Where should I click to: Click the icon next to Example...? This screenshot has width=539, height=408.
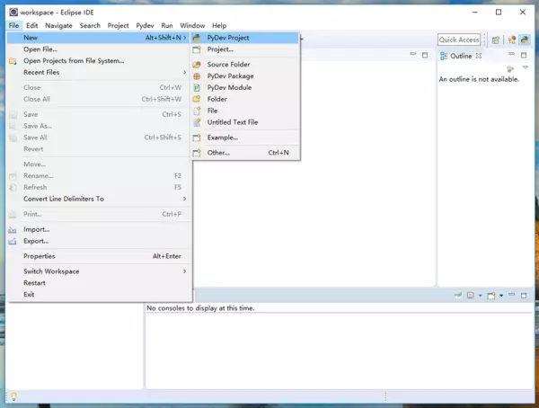[197, 137]
